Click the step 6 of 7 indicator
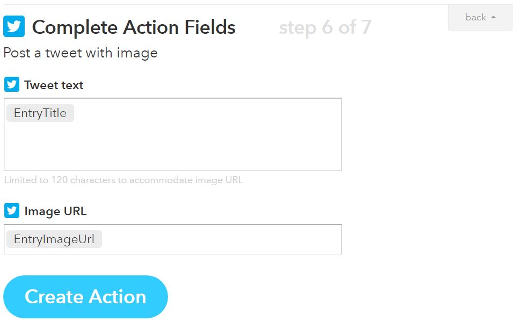Image resolution: width=517 pixels, height=321 pixels. click(325, 27)
